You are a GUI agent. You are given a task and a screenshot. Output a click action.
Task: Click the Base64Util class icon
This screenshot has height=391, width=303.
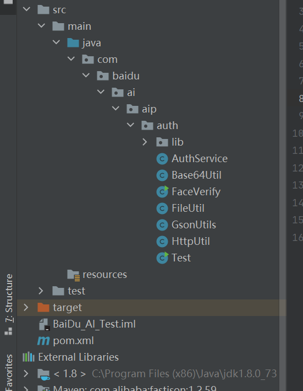[162, 175]
